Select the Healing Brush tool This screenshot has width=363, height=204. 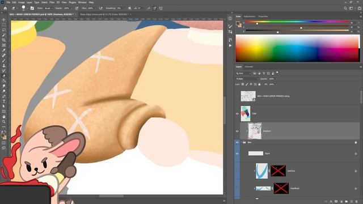[x=4, y=56]
